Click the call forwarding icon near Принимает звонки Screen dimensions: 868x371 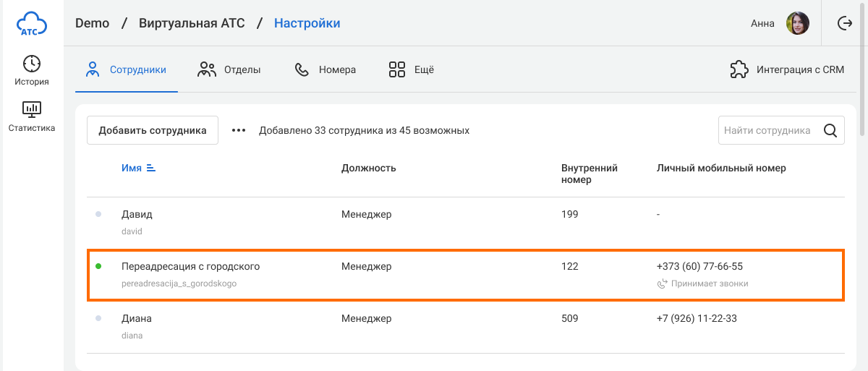coord(662,284)
